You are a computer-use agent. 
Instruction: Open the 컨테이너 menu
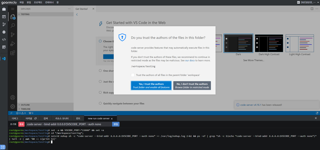point(49,2)
